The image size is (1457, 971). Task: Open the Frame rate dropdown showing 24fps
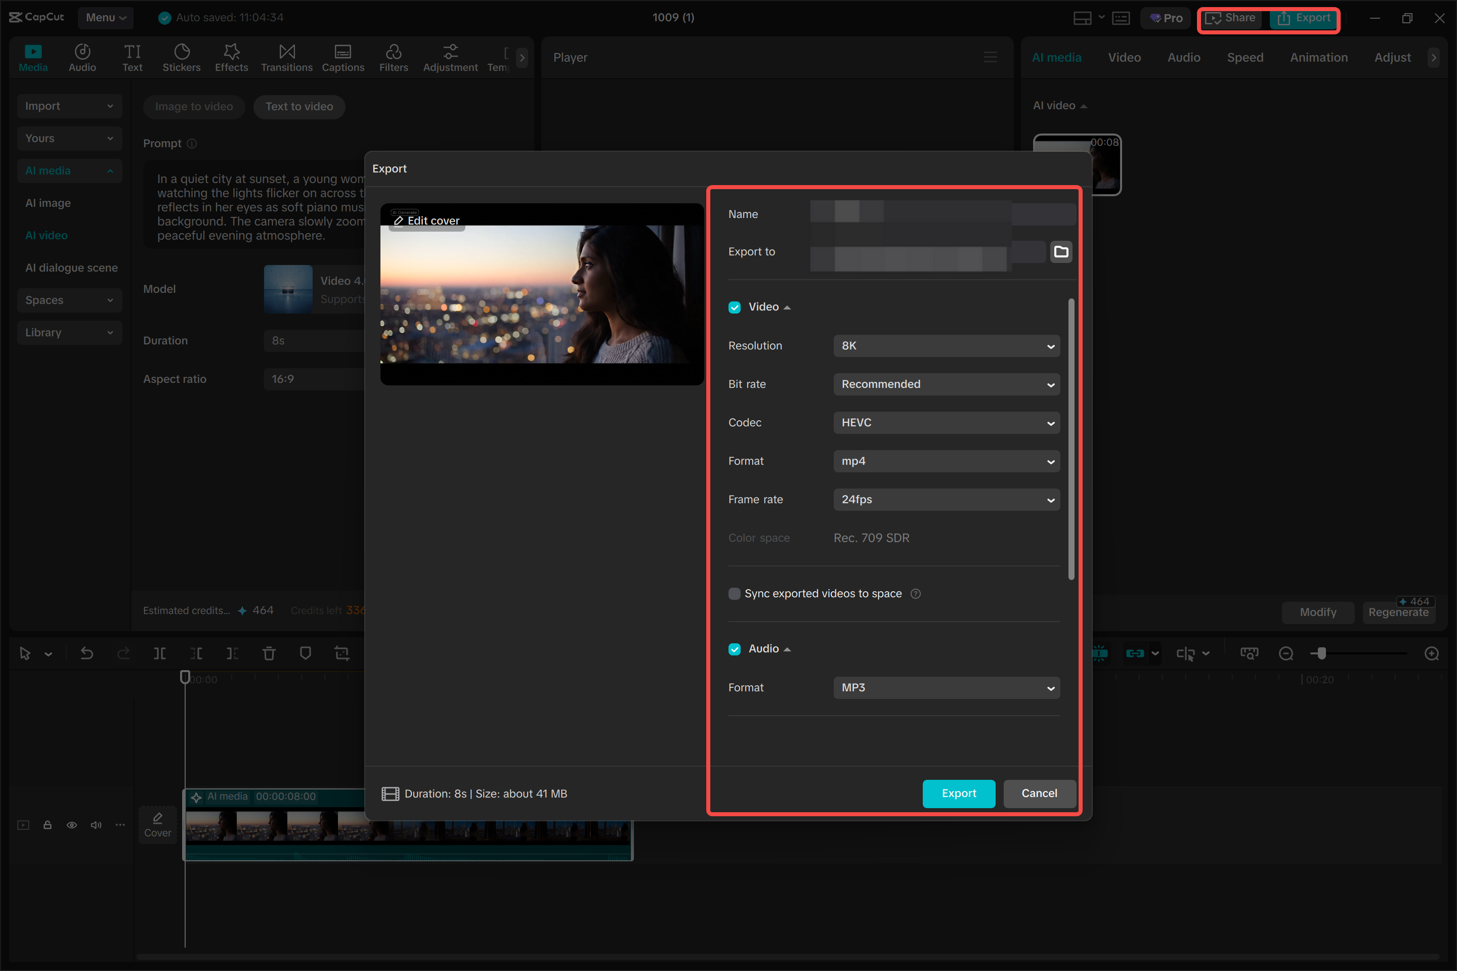click(x=946, y=499)
